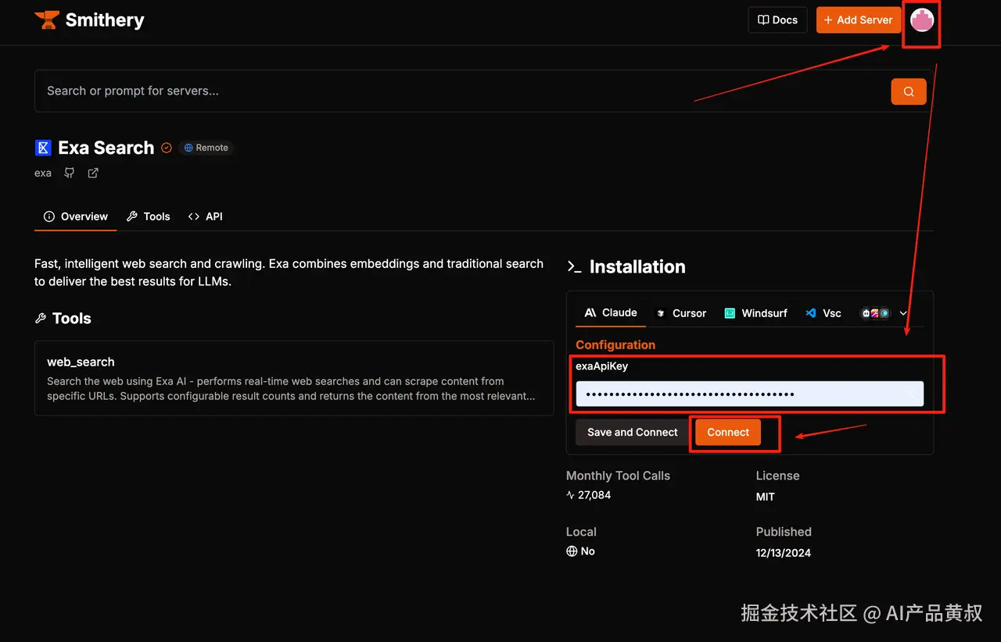Click the Installation heading
Image resolution: width=1001 pixels, height=642 pixels.
[x=637, y=267]
